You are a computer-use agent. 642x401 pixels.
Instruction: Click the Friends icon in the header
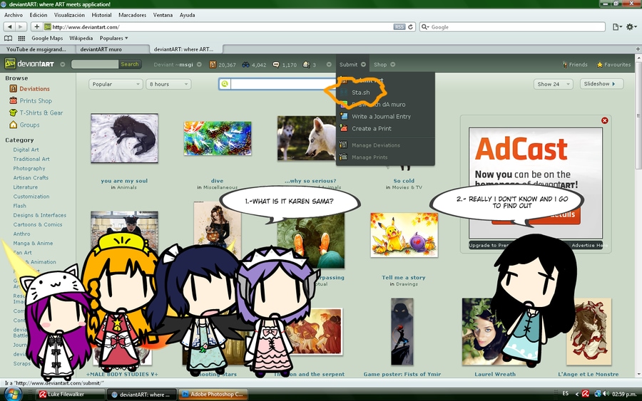[x=565, y=65]
